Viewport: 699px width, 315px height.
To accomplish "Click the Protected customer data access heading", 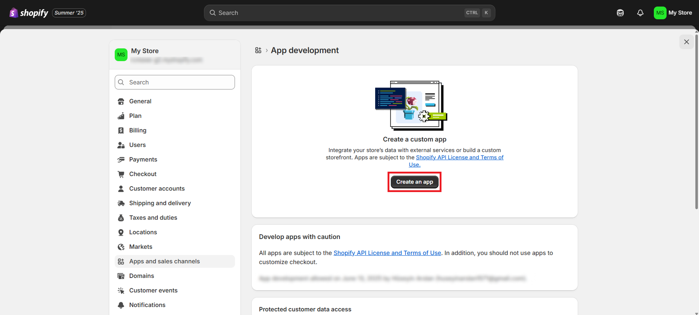I will pos(305,309).
